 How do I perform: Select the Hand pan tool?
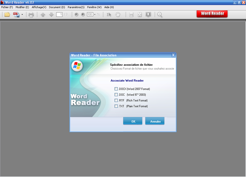(x=118, y=14)
